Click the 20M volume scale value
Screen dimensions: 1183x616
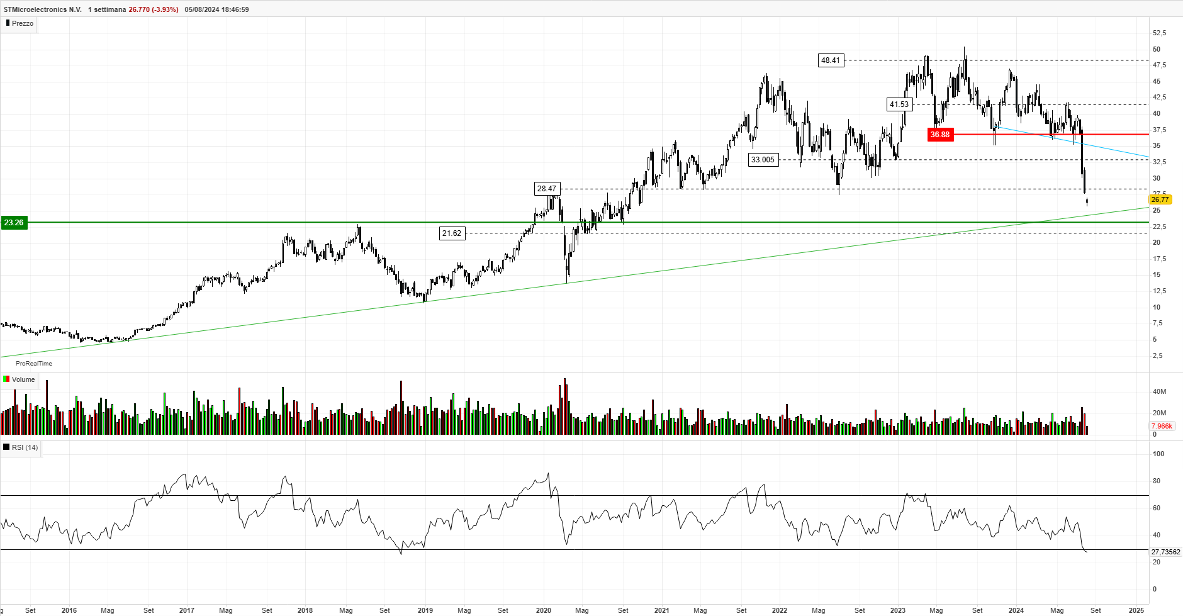[x=1159, y=413]
